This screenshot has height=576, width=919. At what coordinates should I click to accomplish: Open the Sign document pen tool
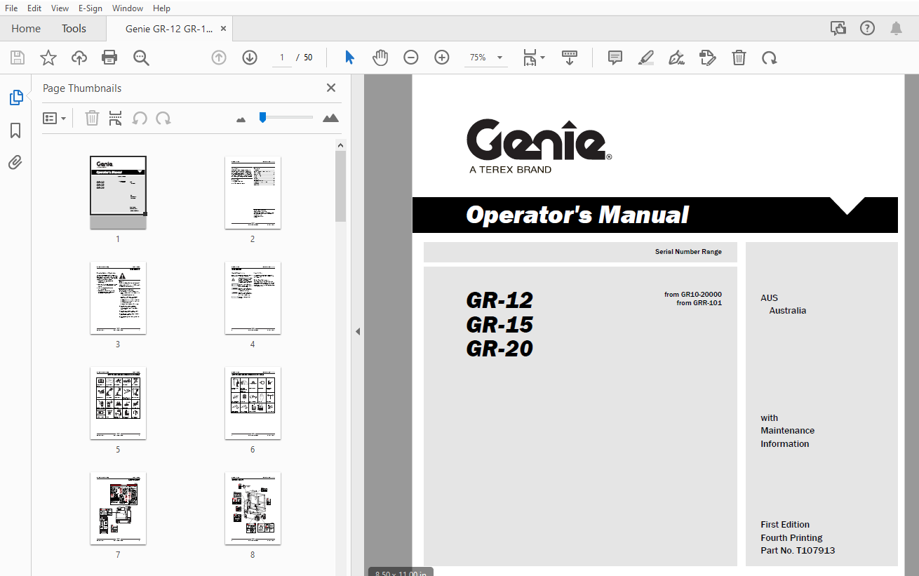pyautogui.click(x=677, y=58)
